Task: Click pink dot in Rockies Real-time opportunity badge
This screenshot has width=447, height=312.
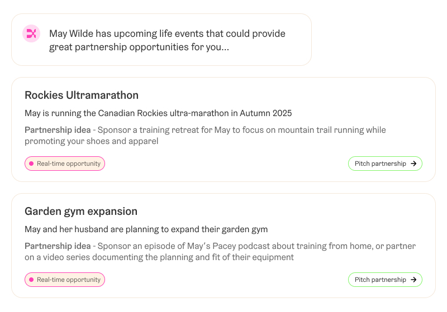Action: 31,164
